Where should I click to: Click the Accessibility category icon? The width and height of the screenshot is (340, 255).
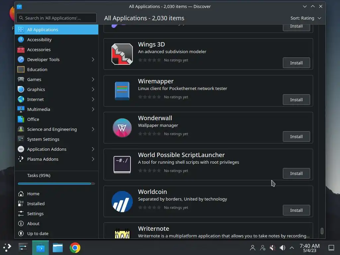click(21, 40)
